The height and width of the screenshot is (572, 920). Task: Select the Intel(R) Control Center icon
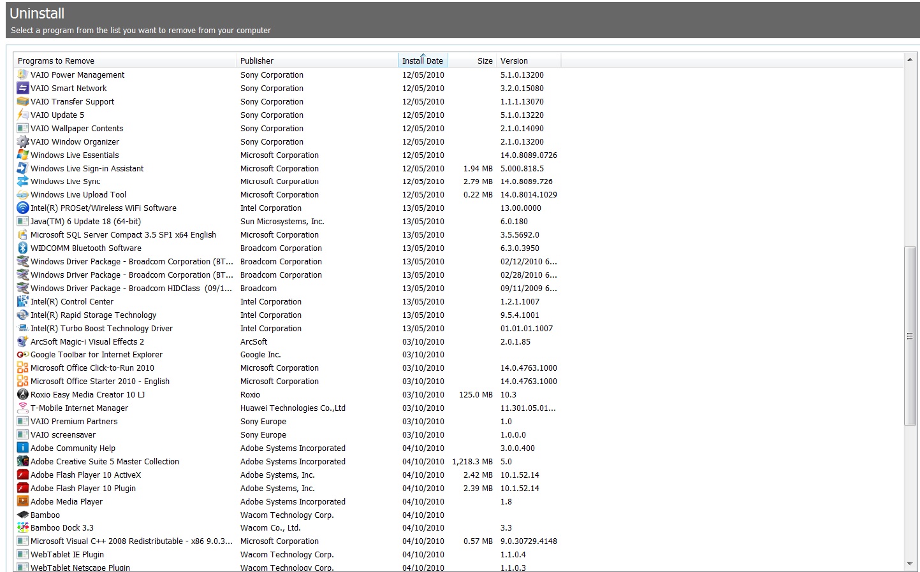[x=22, y=301]
